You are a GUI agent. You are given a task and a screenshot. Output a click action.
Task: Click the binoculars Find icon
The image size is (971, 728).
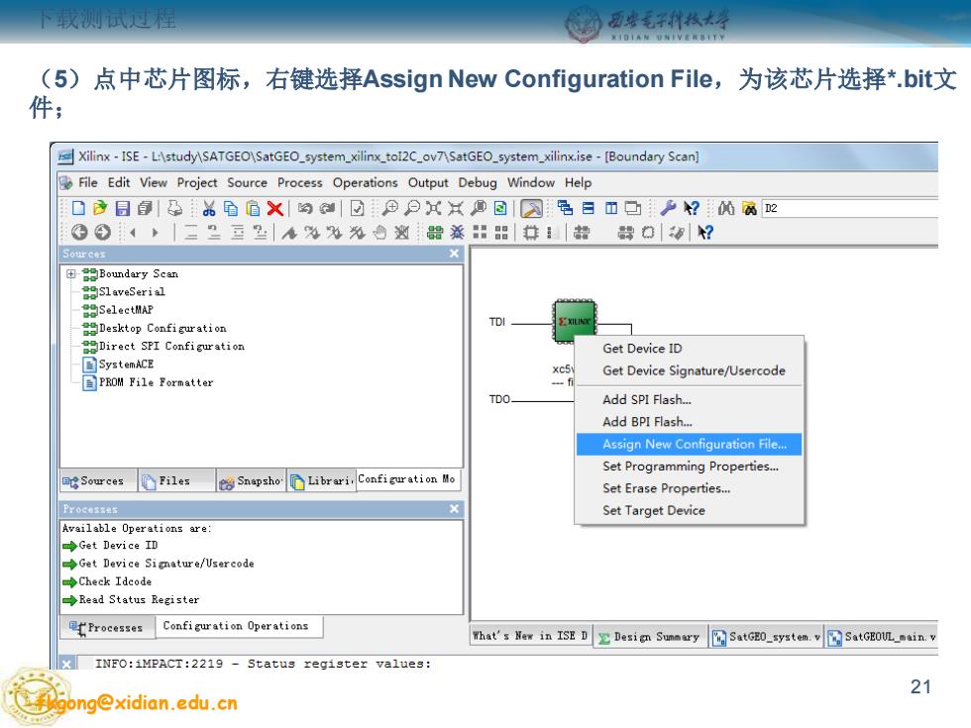click(725, 208)
